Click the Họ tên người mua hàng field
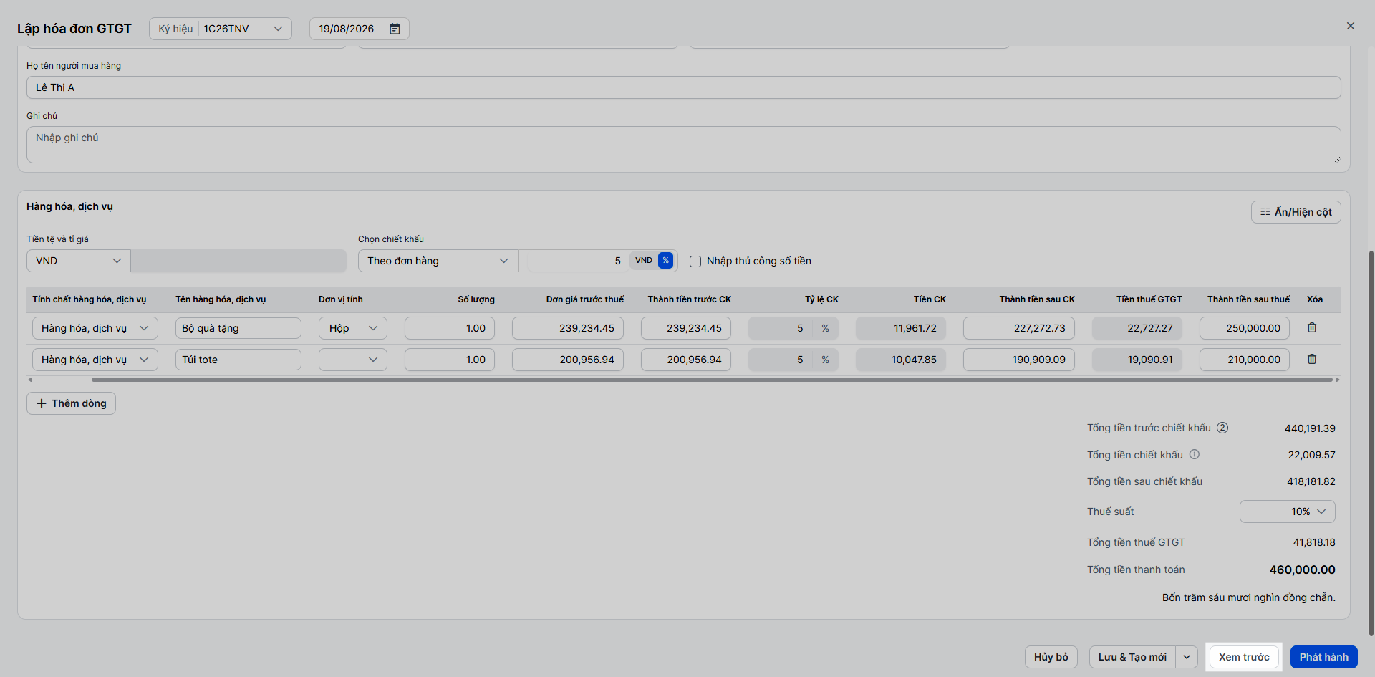The height and width of the screenshot is (677, 1375). [684, 87]
